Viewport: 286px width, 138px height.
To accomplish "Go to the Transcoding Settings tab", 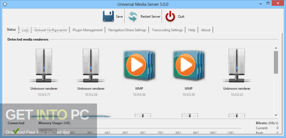I will (167, 30).
